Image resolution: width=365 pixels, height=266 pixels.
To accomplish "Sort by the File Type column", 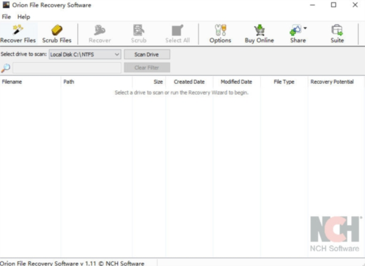I will pos(284,82).
